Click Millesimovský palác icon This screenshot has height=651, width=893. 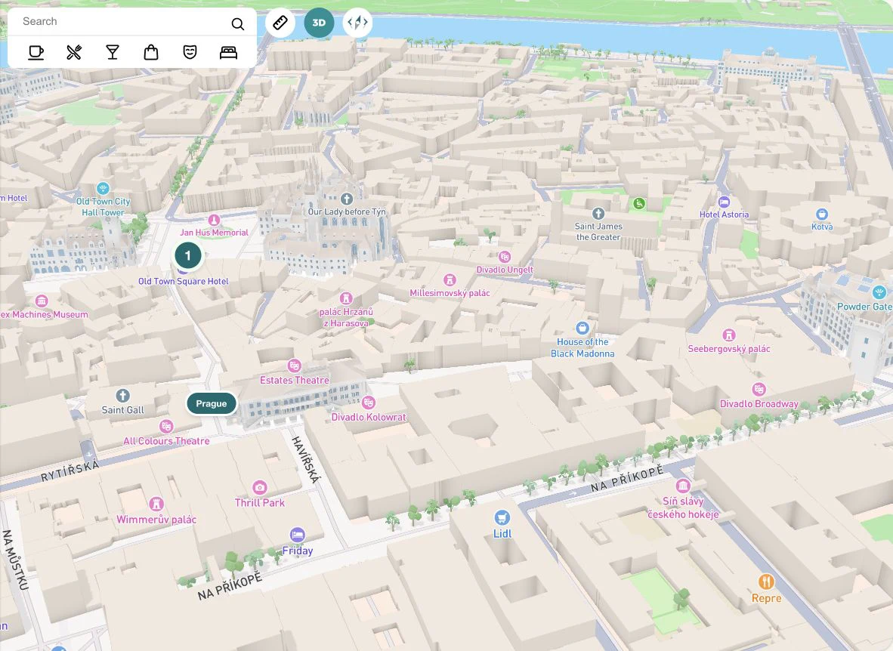point(450,279)
